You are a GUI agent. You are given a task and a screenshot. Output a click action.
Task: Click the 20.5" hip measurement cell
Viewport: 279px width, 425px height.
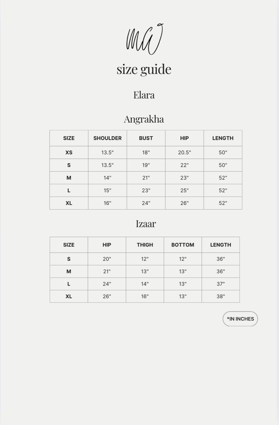pos(184,152)
